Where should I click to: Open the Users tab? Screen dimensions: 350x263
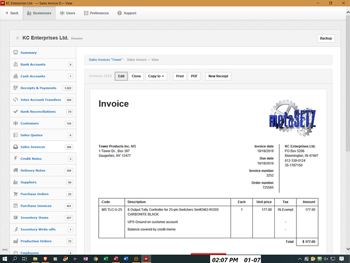coord(68,13)
